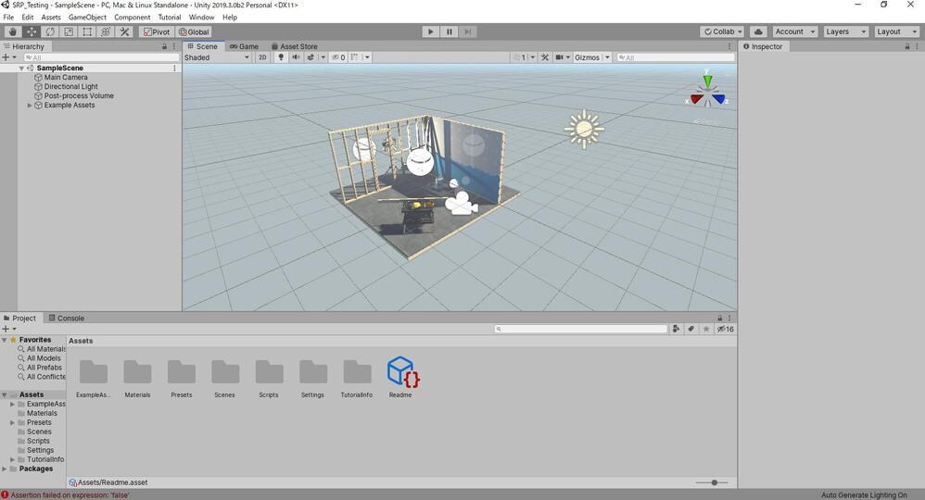The width and height of the screenshot is (925, 500).
Task: Toggle hidden packages visibility showing 16
Action: (726, 329)
